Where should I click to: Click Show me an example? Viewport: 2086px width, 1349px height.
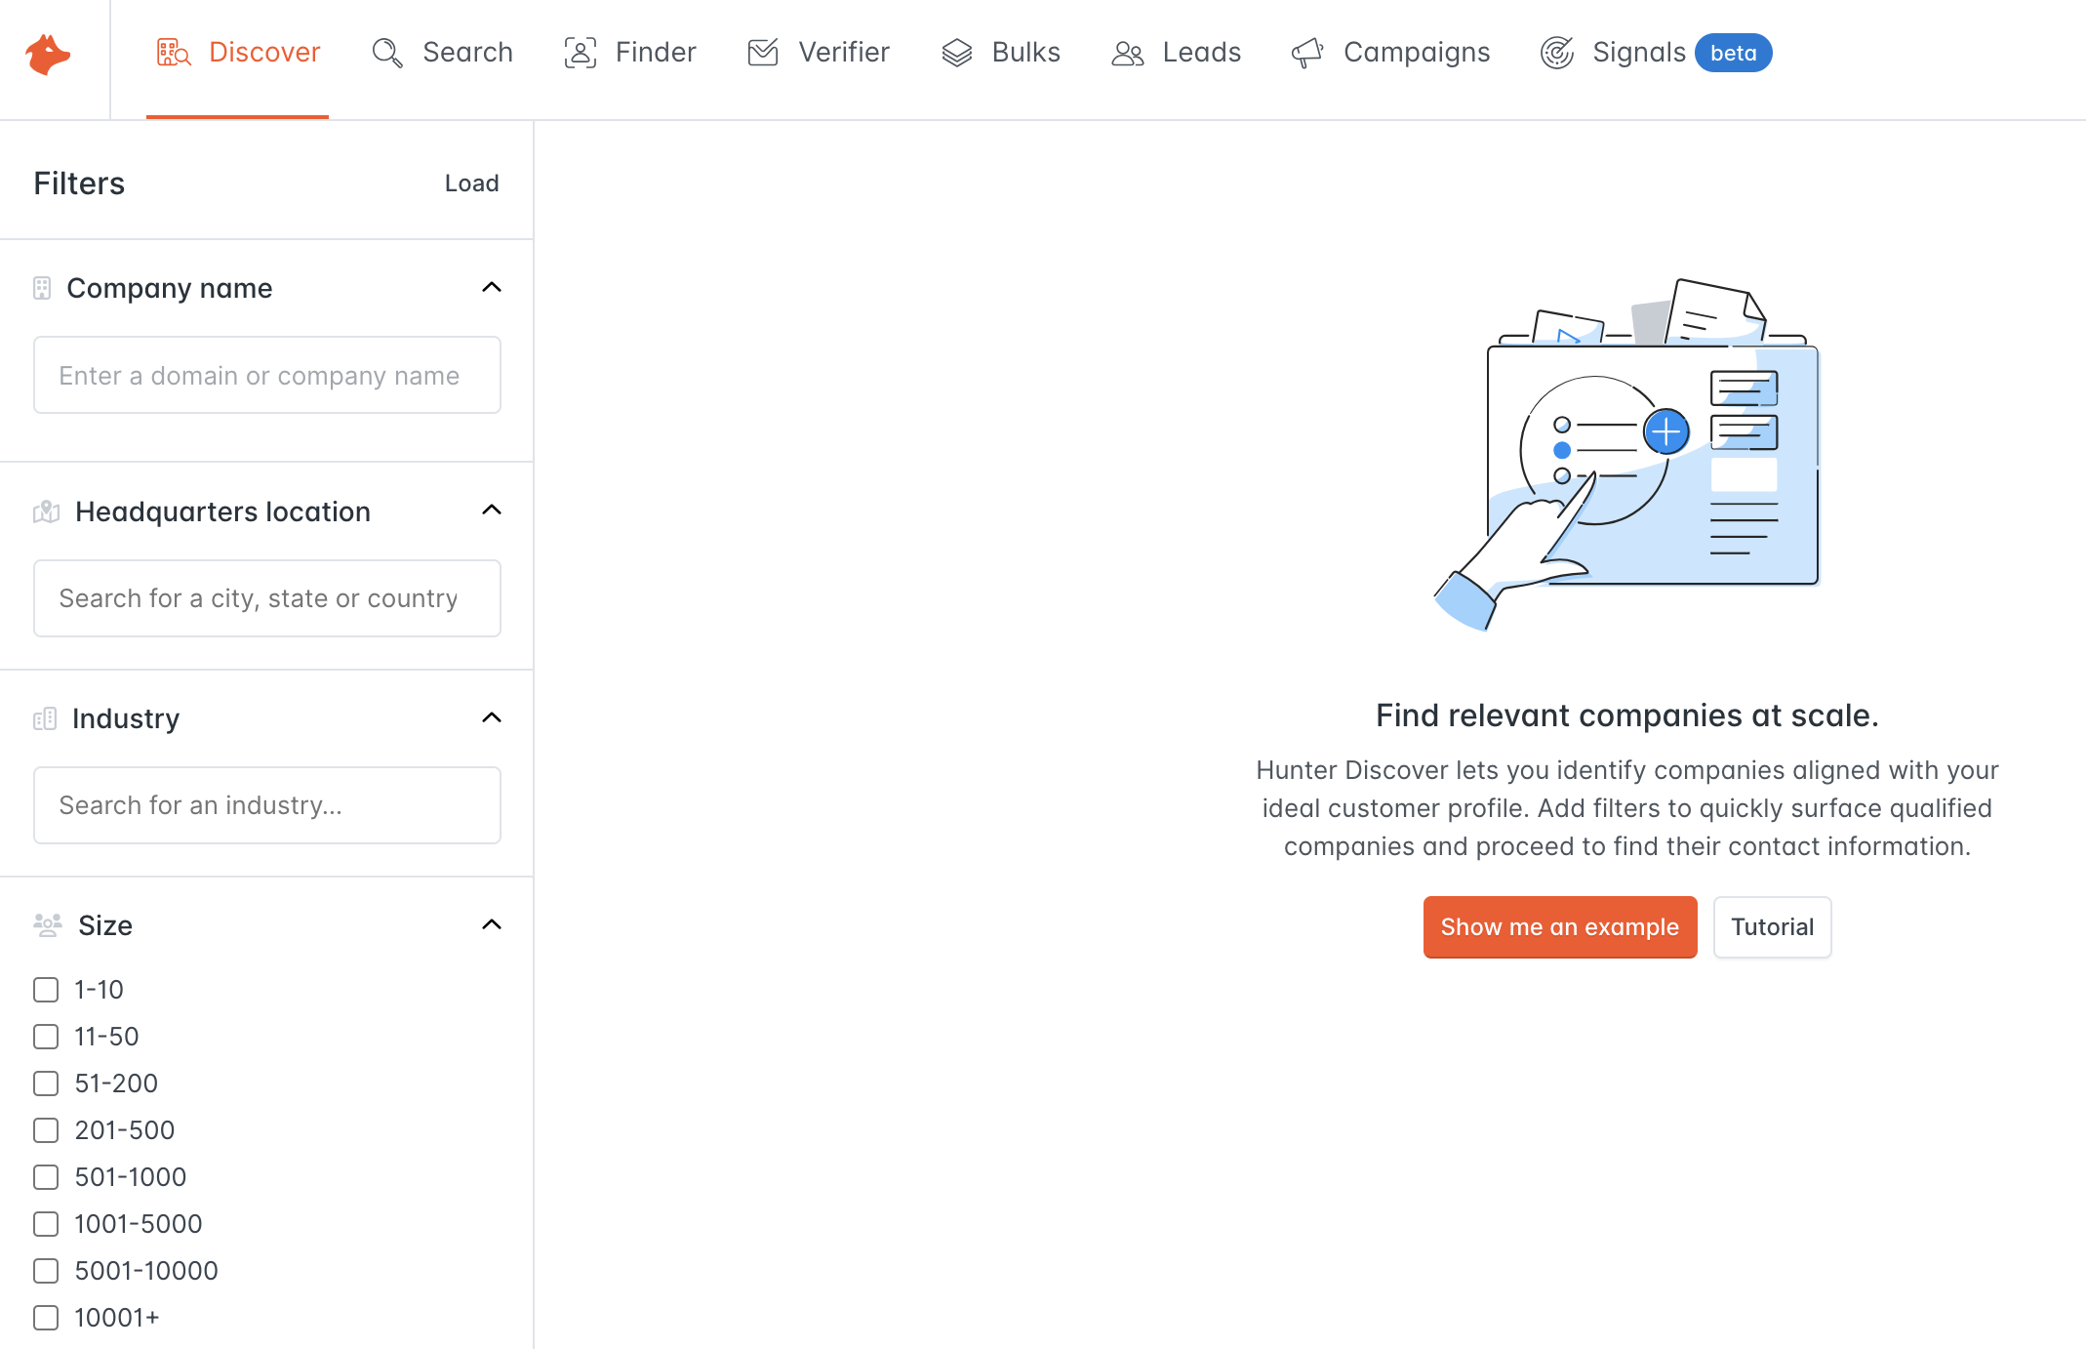tap(1559, 926)
